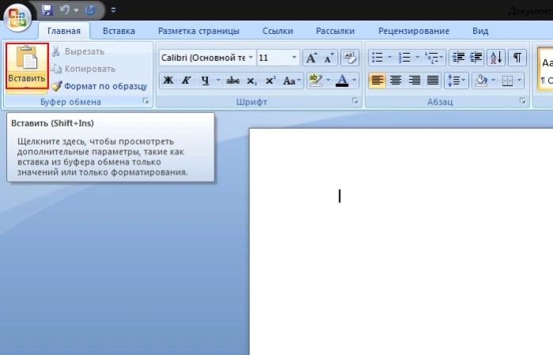Image resolution: width=553 pixels, height=355 pixels.
Task: Open the Рассылки tab
Action: 335,31
